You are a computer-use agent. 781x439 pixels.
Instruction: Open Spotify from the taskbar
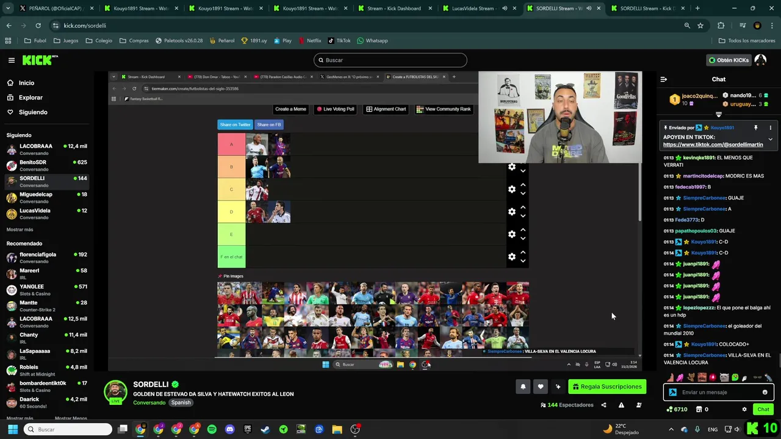pos(212,429)
